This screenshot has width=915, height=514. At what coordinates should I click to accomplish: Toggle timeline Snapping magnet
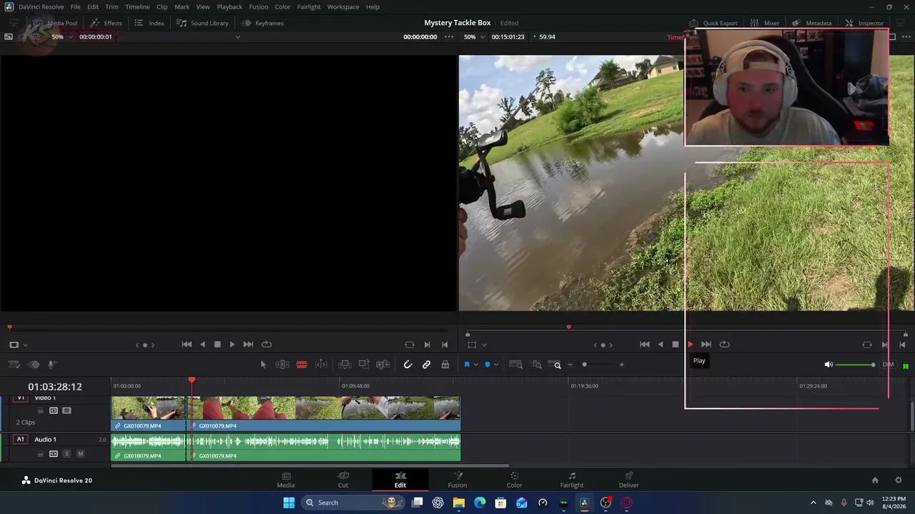coord(407,365)
